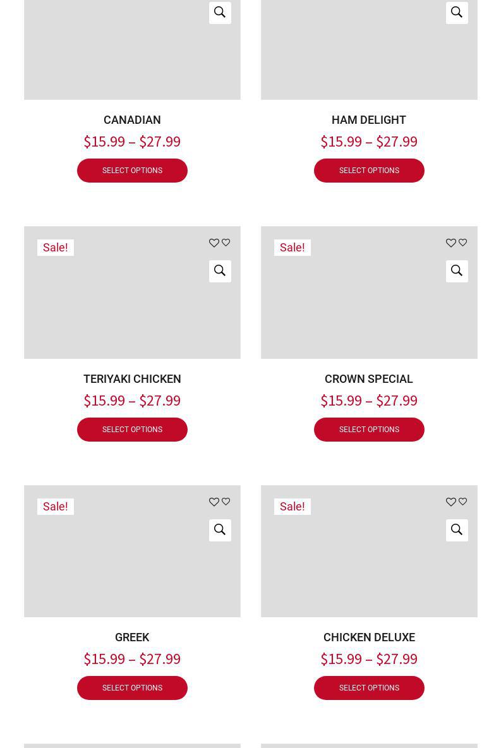Hit Select Options under Chicken Deluxe

tap(369, 688)
